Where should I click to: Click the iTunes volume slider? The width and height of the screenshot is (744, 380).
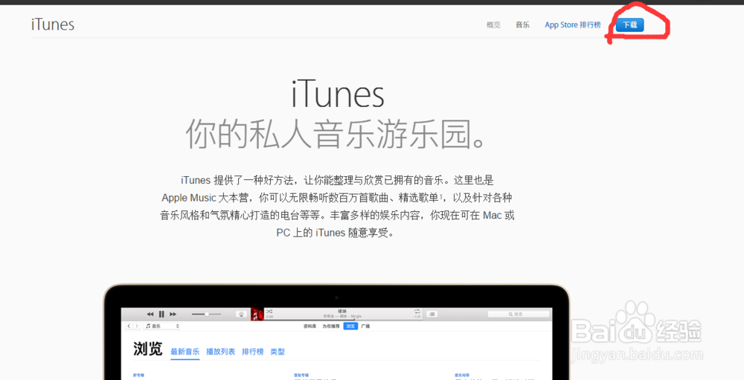(206, 314)
